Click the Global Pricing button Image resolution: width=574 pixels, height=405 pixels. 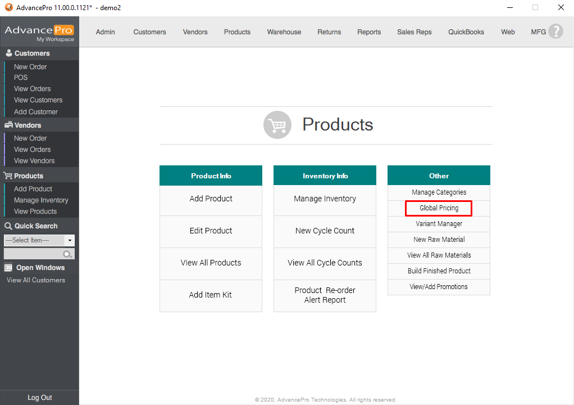439,208
